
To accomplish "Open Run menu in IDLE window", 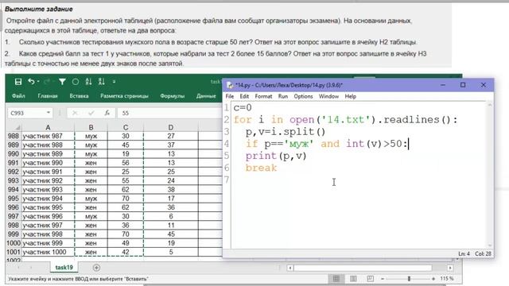I will point(283,96).
